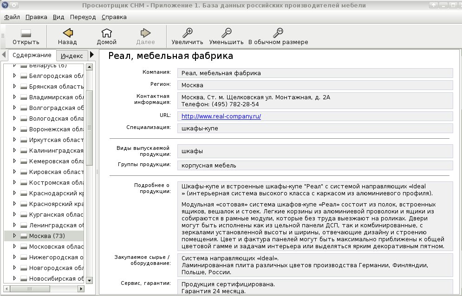Click the Компания field value
The height and width of the screenshot is (296, 462).
[315, 73]
